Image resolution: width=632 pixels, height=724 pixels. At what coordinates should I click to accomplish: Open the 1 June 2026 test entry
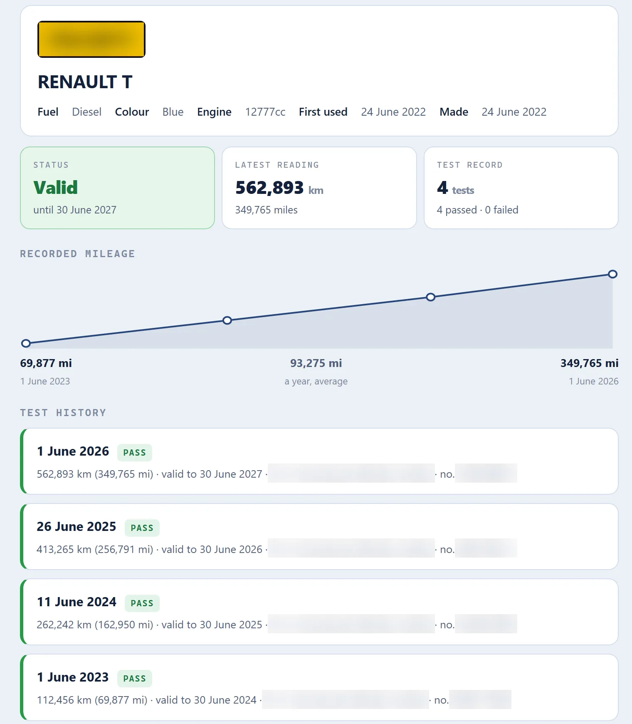(319, 461)
